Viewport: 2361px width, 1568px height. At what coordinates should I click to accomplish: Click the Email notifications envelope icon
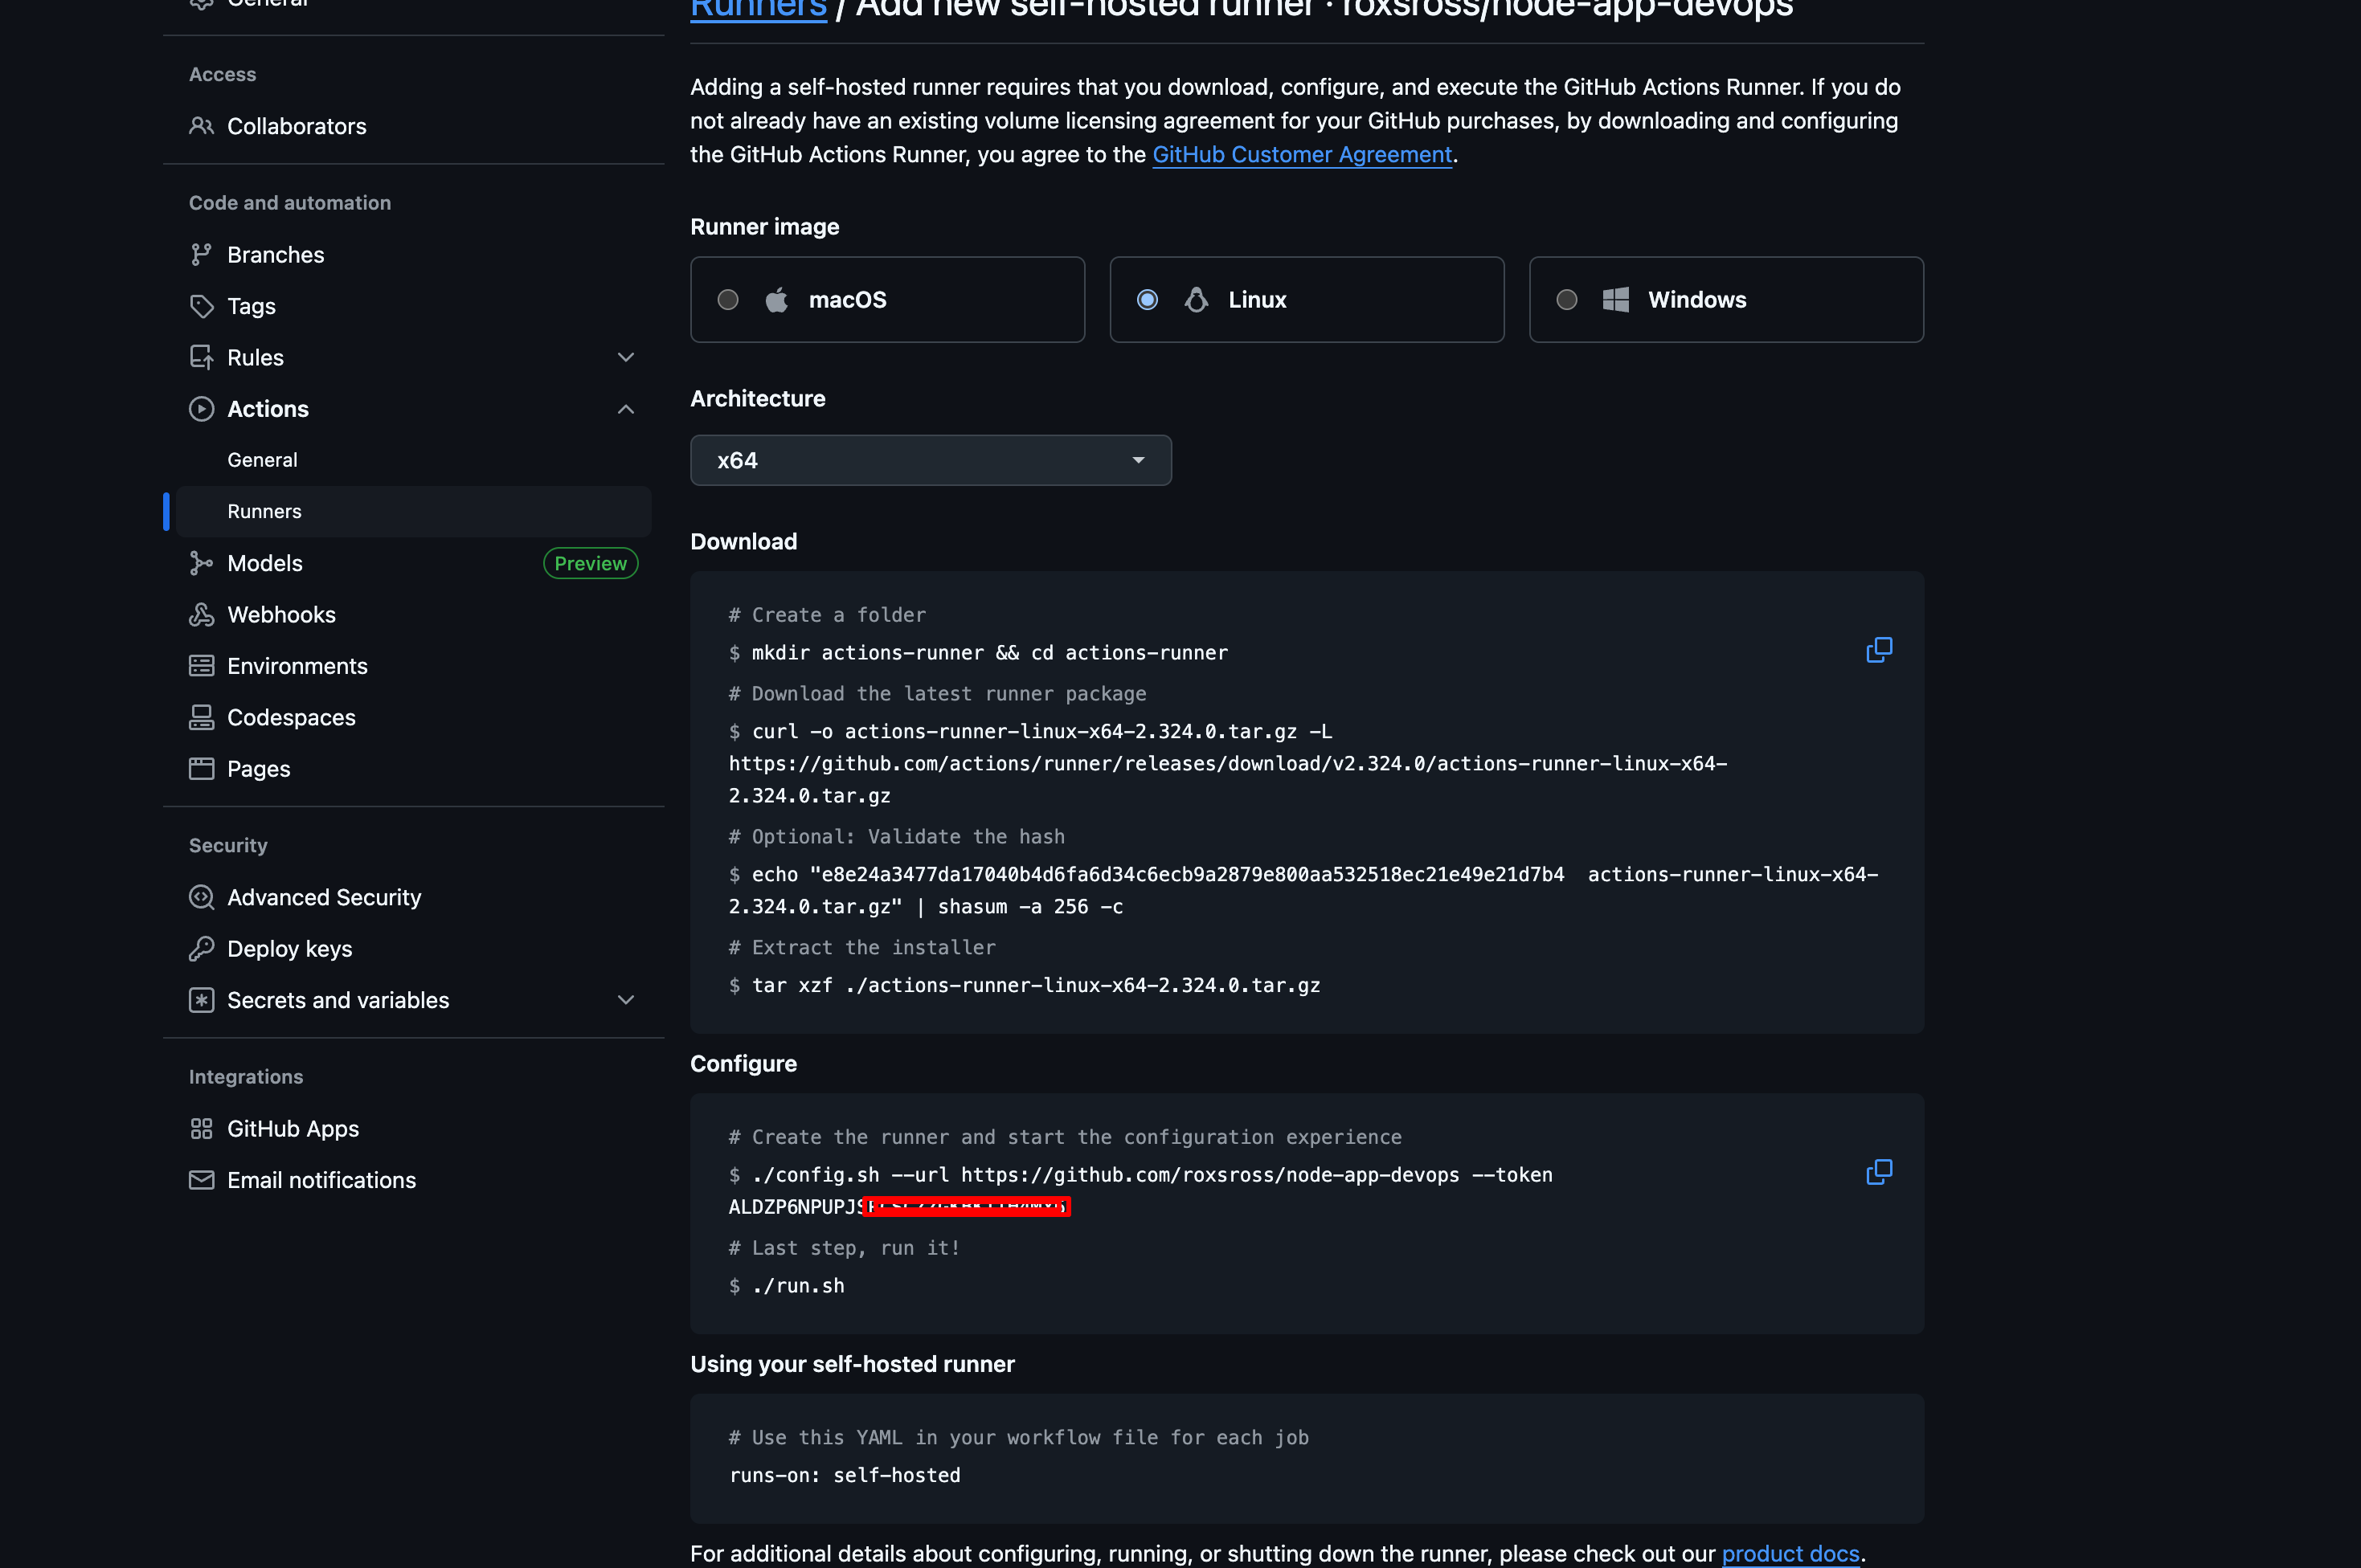coord(201,1180)
